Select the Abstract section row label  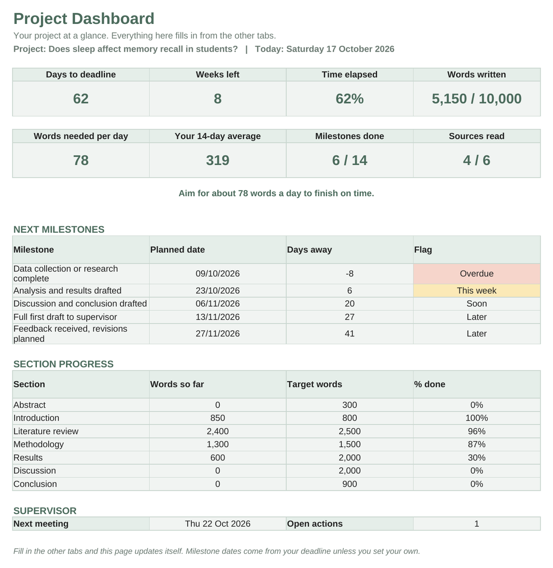(81, 405)
